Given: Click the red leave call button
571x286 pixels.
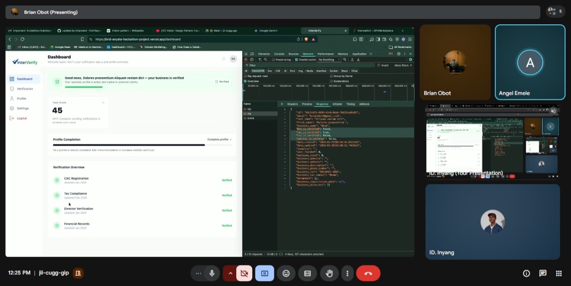Looking at the screenshot, I should tap(368, 273).
